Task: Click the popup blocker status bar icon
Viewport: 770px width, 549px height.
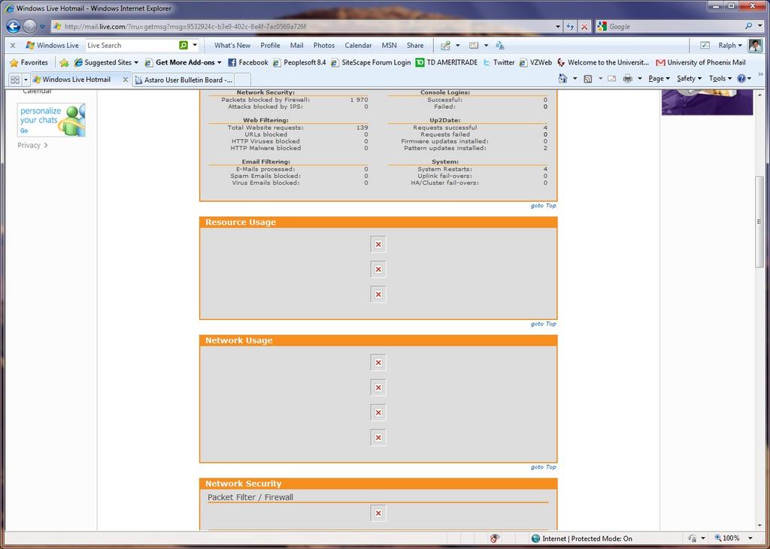Action: pos(495,538)
